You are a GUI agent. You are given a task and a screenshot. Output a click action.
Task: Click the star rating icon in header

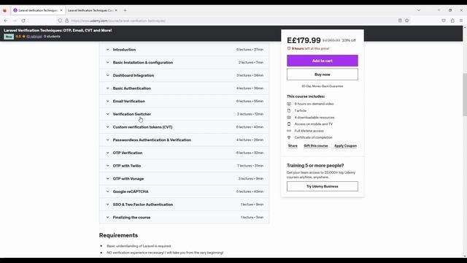point(24,37)
